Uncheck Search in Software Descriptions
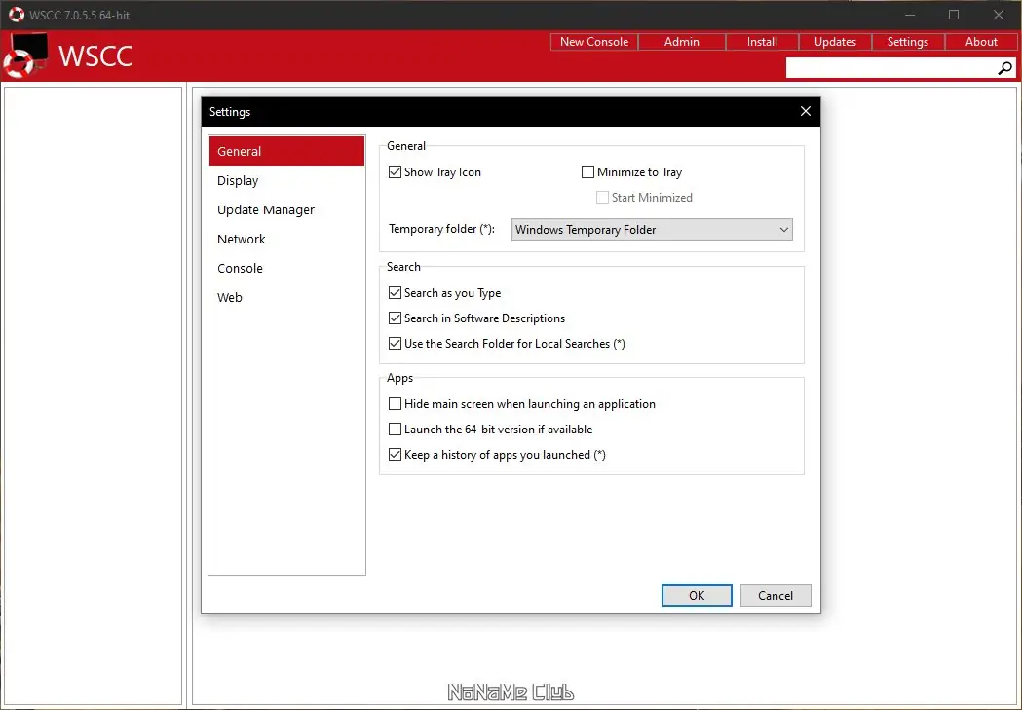Viewport: 1022px width, 710px height. pyautogui.click(x=395, y=318)
